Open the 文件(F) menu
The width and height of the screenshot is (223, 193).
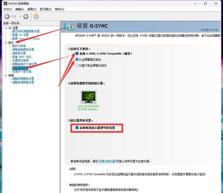(8, 9)
